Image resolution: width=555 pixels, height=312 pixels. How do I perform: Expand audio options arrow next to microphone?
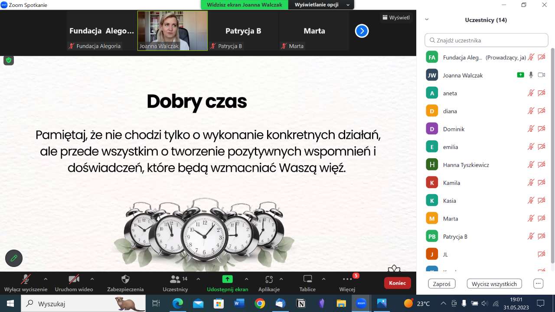[x=46, y=279]
